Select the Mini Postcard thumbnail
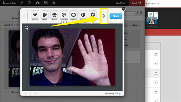Screen dimensions: 181x102 coord(152,19)
